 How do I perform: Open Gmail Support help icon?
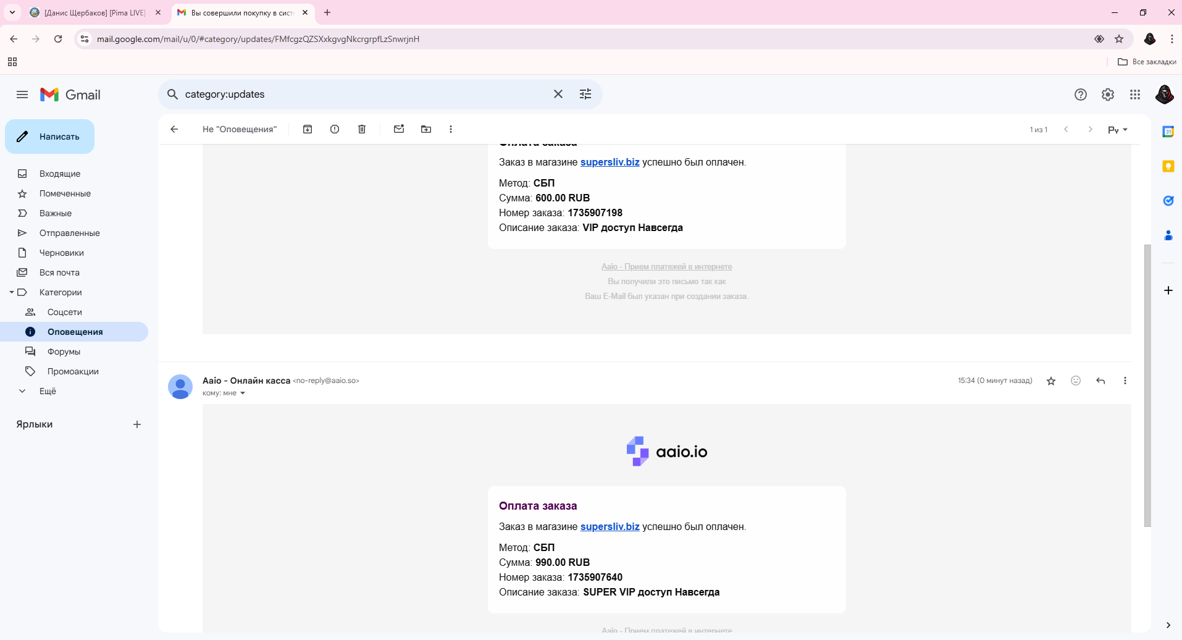point(1081,95)
